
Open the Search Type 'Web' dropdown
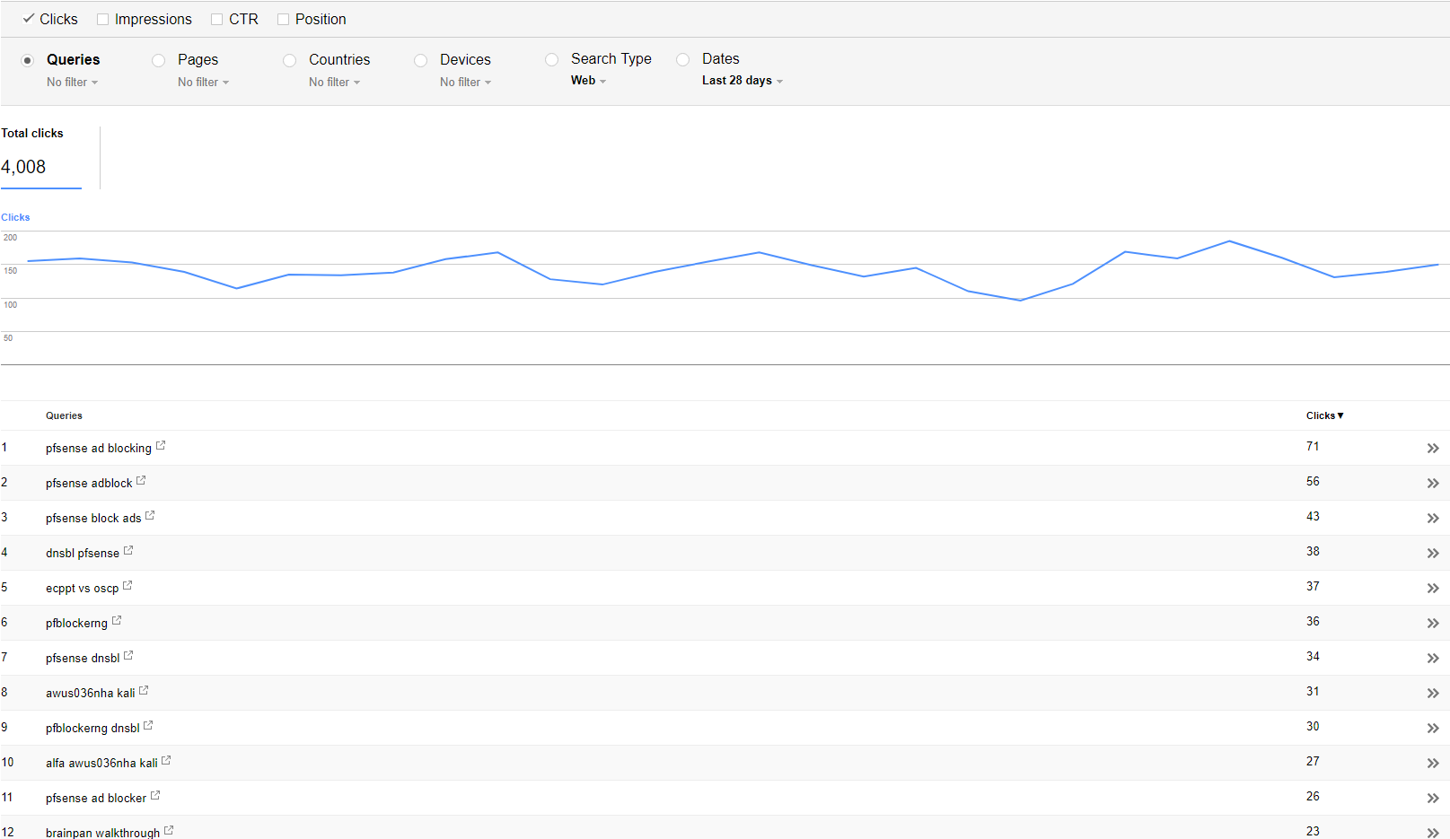tap(588, 81)
